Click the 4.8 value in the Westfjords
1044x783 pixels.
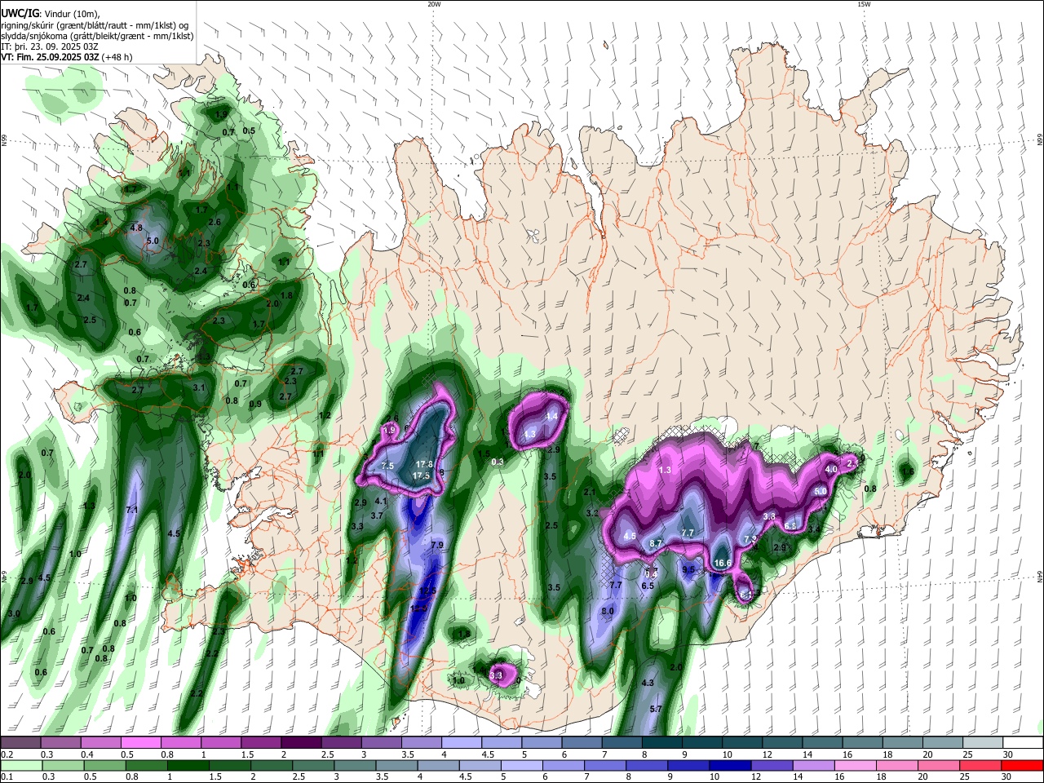(x=136, y=228)
